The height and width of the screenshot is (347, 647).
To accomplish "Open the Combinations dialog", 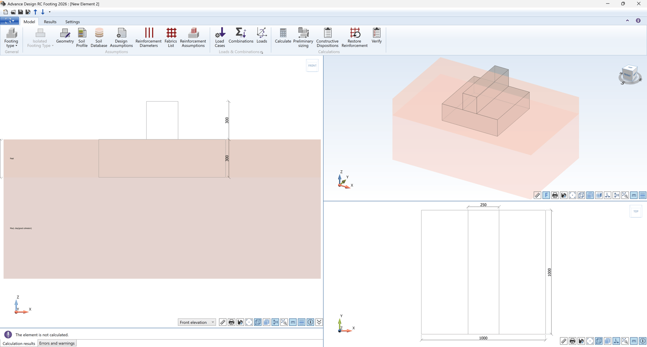I will (x=241, y=36).
